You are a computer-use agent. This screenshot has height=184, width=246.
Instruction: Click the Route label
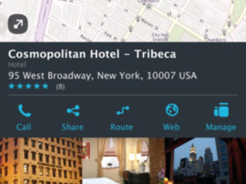pos(122,127)
